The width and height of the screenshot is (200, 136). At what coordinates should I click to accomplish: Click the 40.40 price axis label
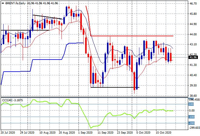[x=193, y=75]
